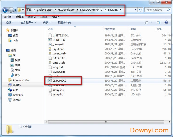Image resolution: width=173 pixels, height=137 pixels.
Task: Open the 组织 dropdown
Action: [x=10, y=22]
